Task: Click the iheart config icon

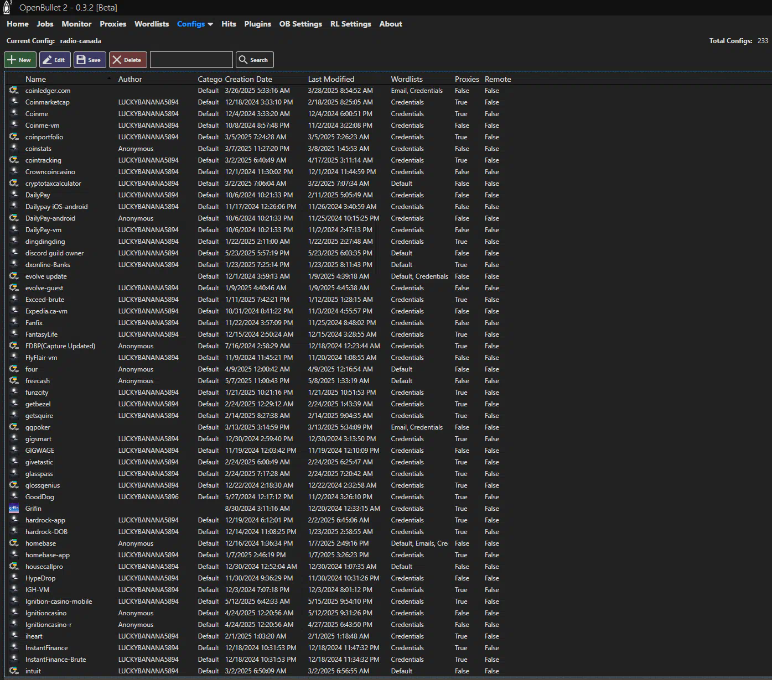Action: [x=14, y=636]
